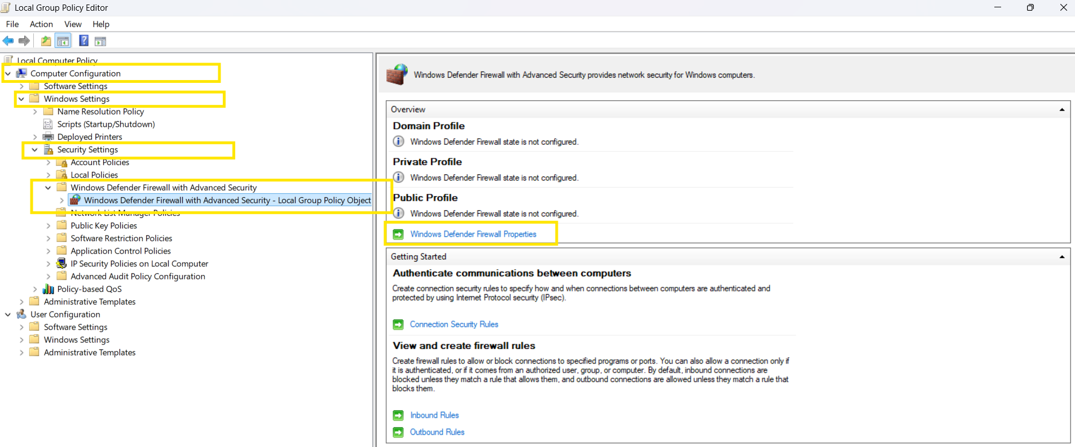The width and height of the screenshot is (1075, 447).
Task: Collapse the Overview section
Action: 1062,109
